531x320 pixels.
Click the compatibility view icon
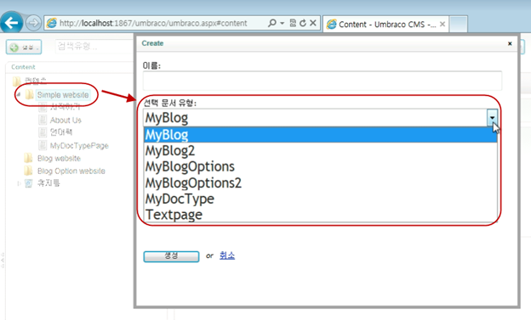[x=293, y=23]
